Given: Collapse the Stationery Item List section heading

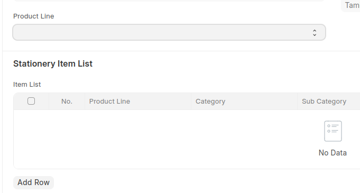Looking at the screenshot, I should pos(53,63).
